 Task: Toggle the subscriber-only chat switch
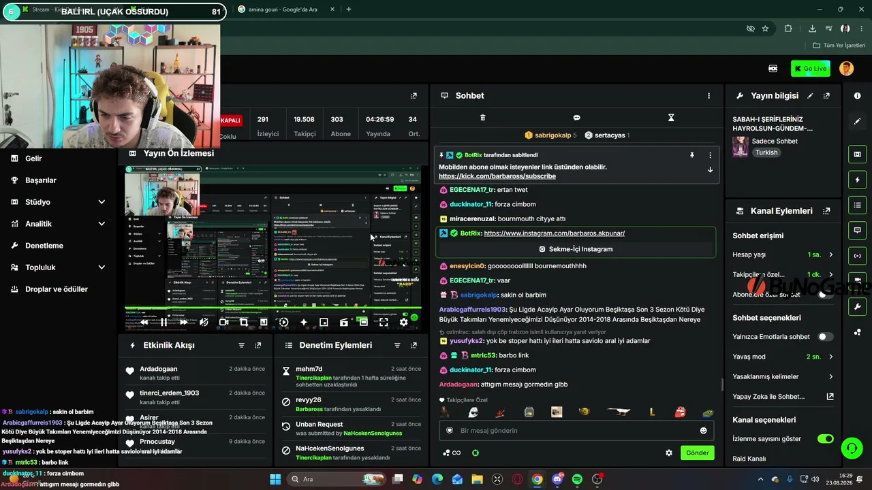[x=825, y=295]
